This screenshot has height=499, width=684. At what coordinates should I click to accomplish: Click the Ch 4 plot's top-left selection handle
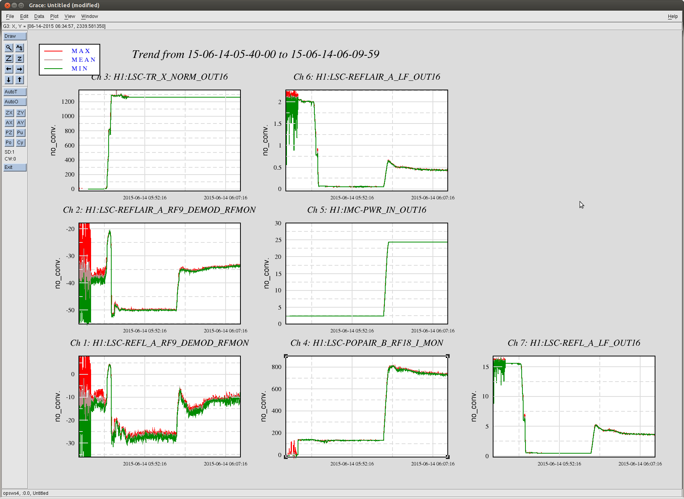(286, 356)
